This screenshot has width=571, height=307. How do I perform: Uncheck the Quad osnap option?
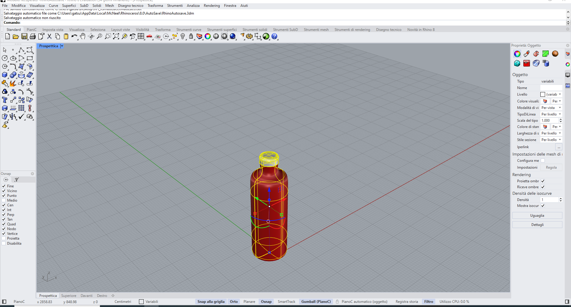click(x=4, y=224)
